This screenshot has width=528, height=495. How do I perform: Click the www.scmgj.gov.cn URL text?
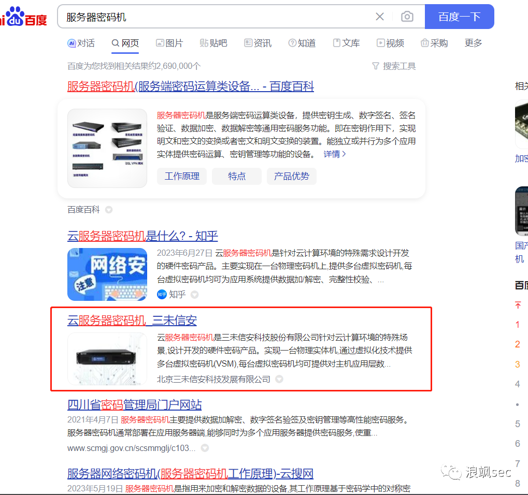131,448
